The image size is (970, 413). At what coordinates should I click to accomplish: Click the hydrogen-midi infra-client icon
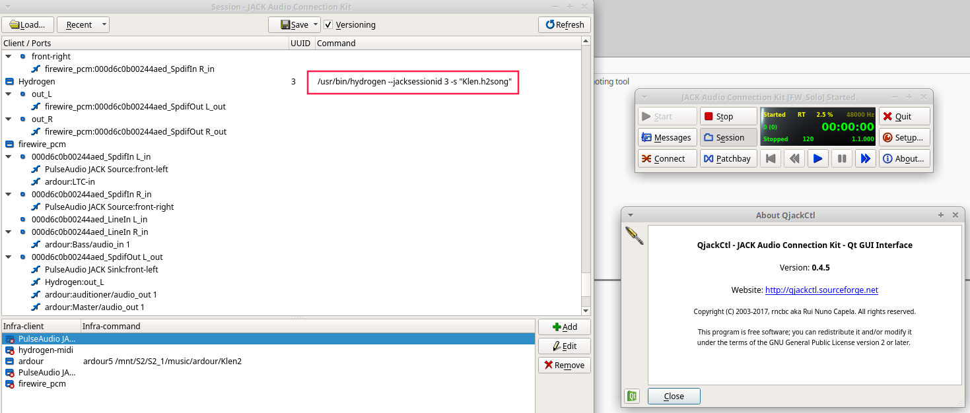point(10,350)
